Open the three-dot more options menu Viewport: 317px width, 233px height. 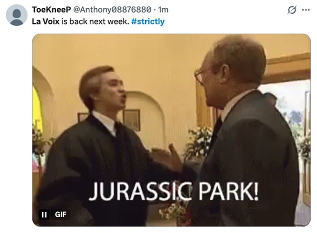tap(305, 10)
